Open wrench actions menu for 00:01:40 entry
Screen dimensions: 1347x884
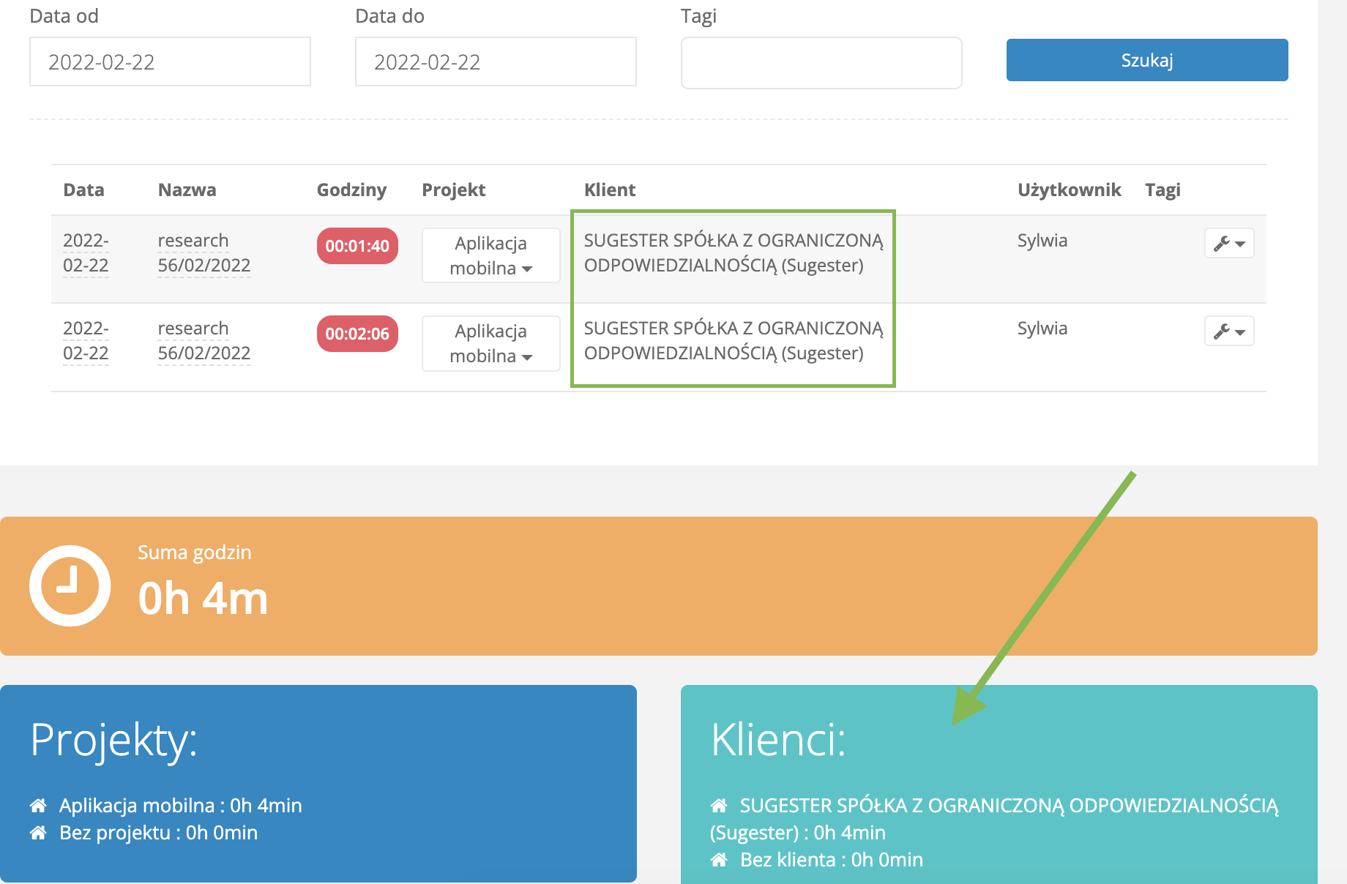click(x=1229, y=243)
